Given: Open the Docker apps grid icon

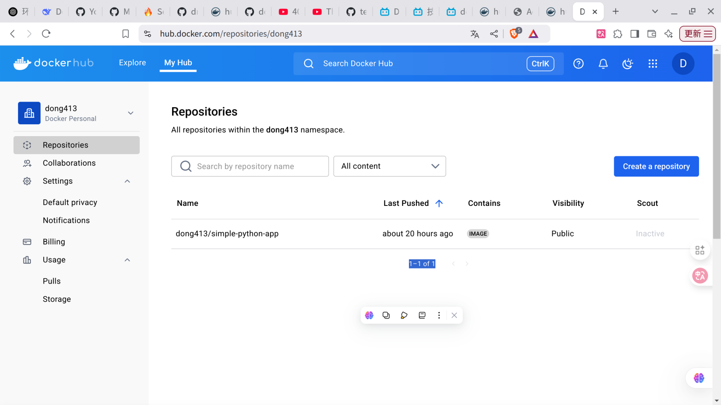Looking at the screenshot, I should coord(653,63).
